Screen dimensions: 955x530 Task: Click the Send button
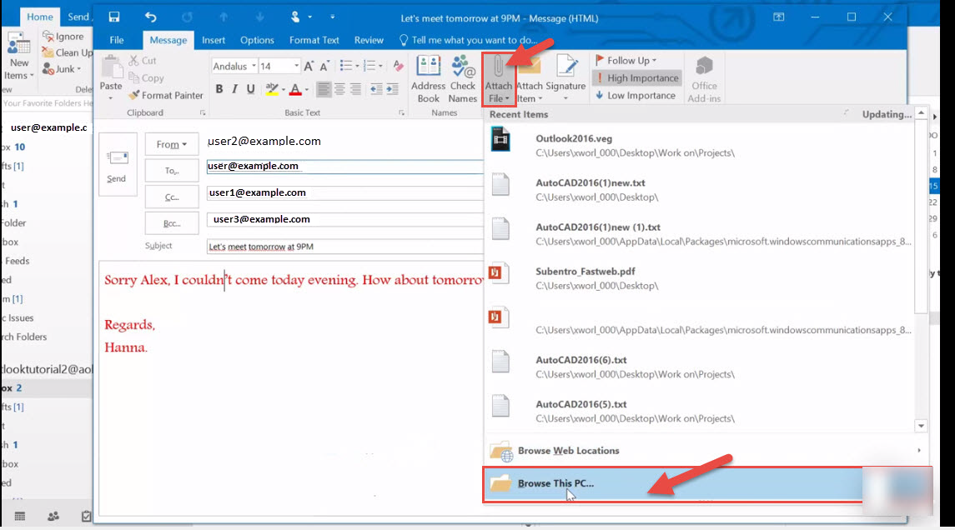point(117,164)
